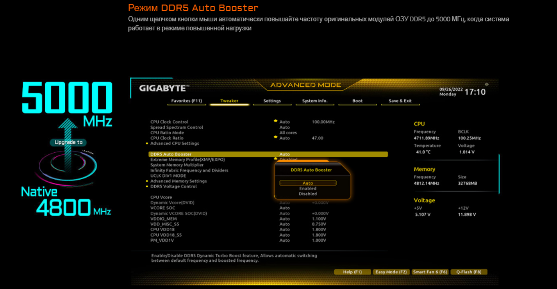Image resolution: width=557 pixels, height=289 pixels.
Task: Open the Save & Exit tab
Action: pyautogui.click(x=400, y=101)
